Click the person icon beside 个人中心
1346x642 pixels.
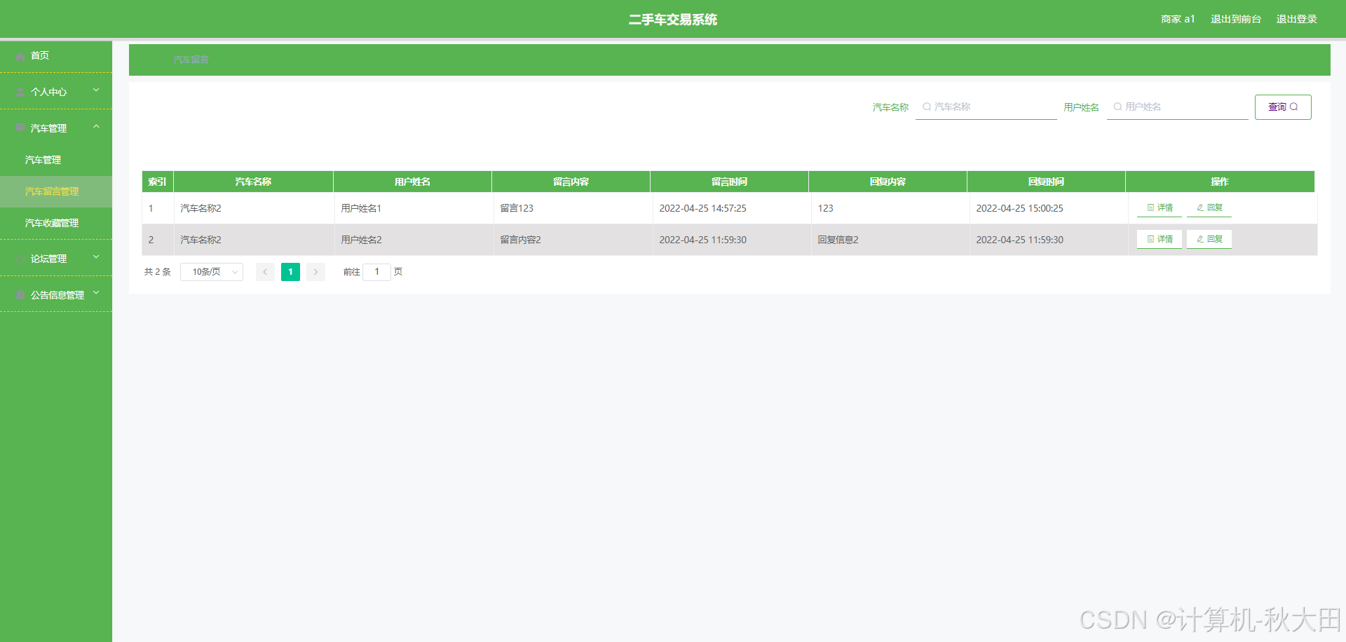(x=20, y=92)
